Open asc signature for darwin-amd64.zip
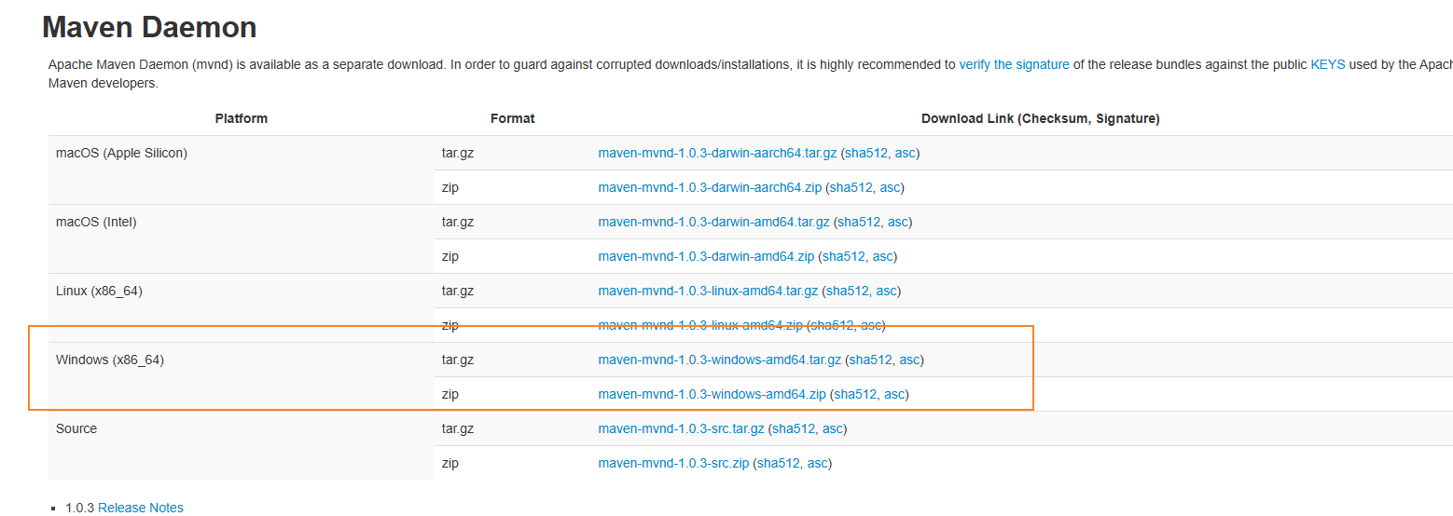This screenshot has width=1453, height=516. click(882, 256)
